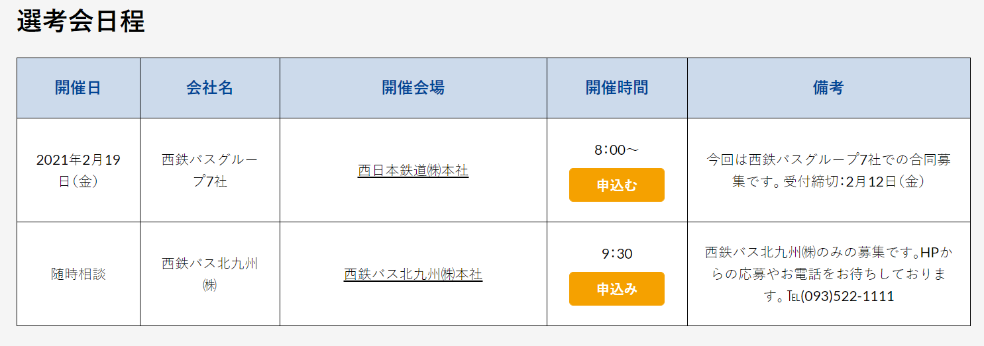Viewport: 984px width, 346px height.
Task: Click the 2021年2月19日(金) date cell
Action: tap(78, 171)
